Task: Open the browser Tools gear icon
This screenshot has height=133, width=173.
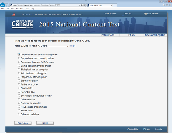Action: [x=171, y=5]
